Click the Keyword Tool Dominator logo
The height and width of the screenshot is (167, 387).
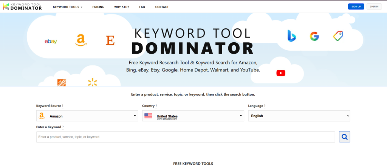pos(22,7)
